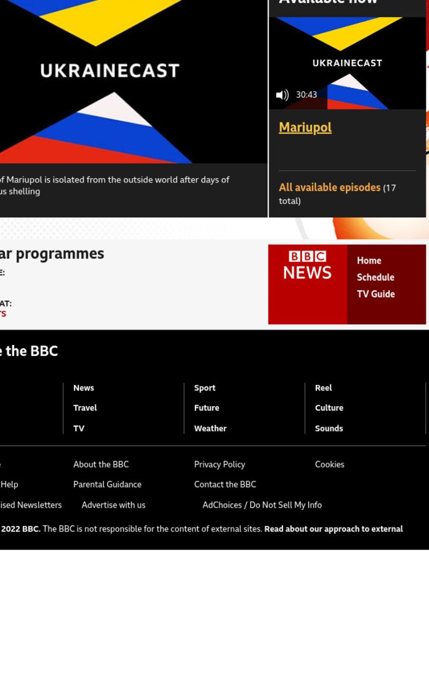Open Parental Guidance link
The image size is (429, 687).
click(x=107, y=484)
